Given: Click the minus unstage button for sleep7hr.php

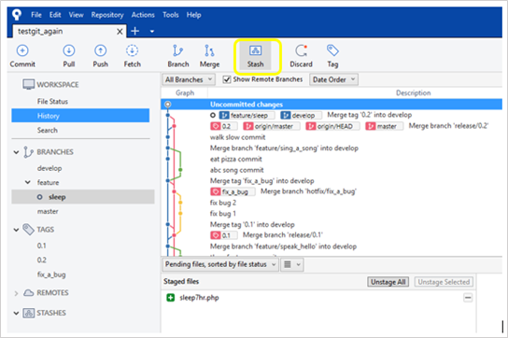Looking at the screenshot, I should tap(468, 298).
